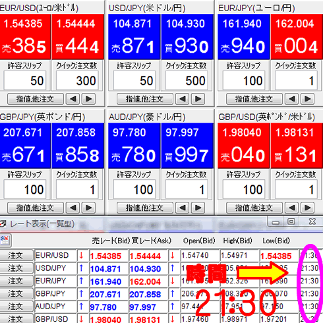Click the 売レート(Bid) column header

coord(111,241)
